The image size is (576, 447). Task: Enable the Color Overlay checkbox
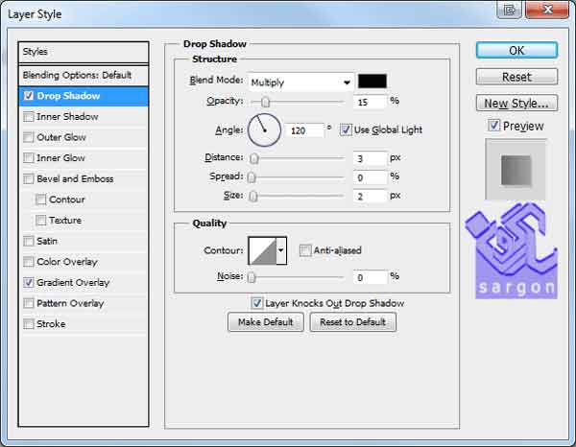coord(28,262)
